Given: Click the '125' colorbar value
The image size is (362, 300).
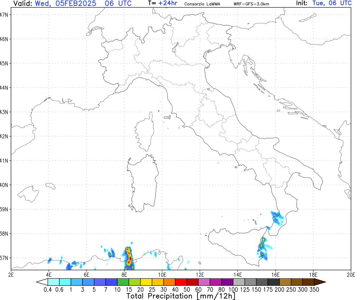Looking at the screenshot, I should click(x=245, y=290).
